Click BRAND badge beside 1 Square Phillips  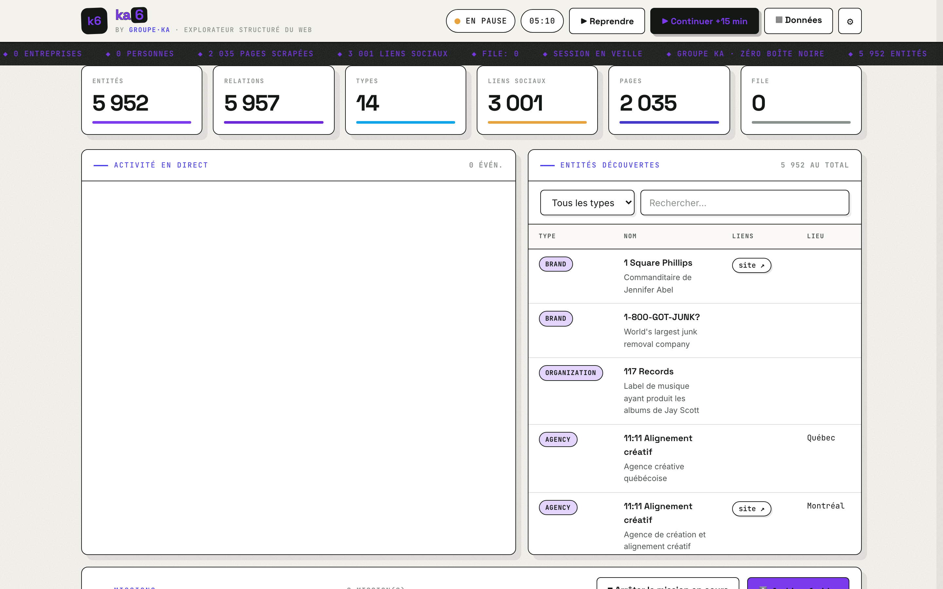[x=556, y=264]
